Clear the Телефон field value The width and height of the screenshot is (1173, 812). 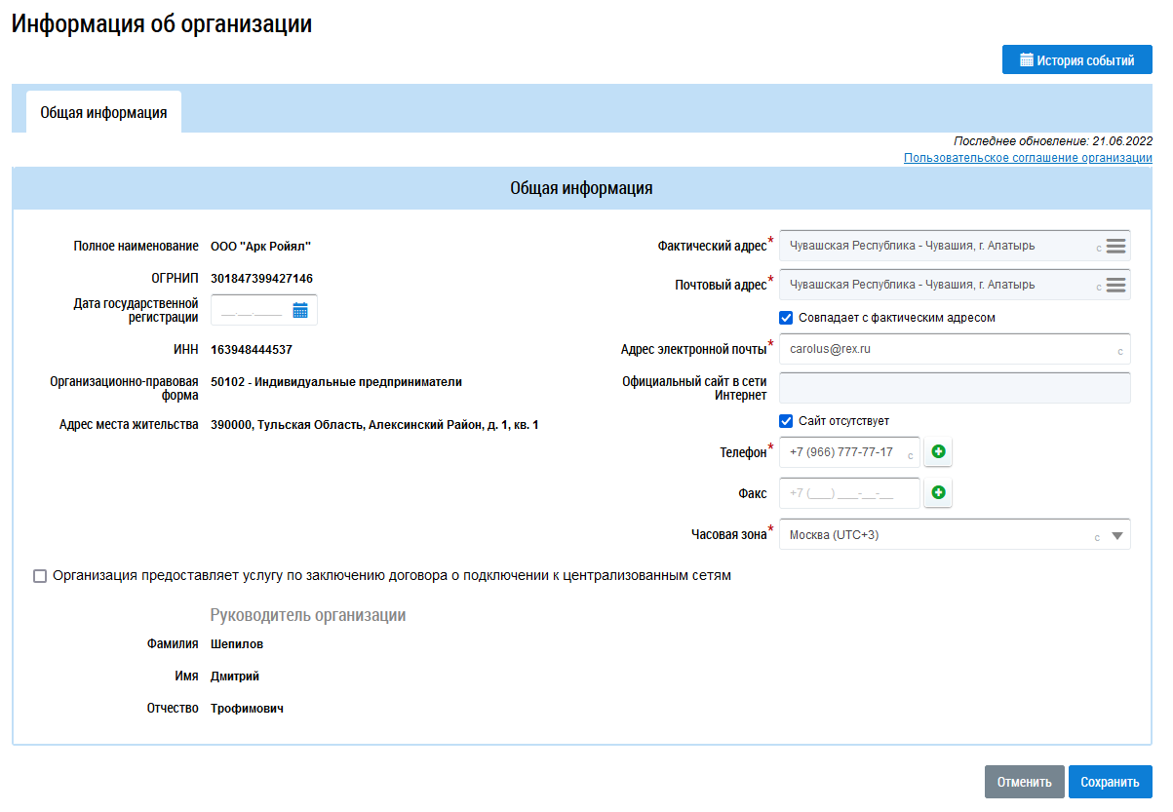pyautogui.click(x=910, y=455)
